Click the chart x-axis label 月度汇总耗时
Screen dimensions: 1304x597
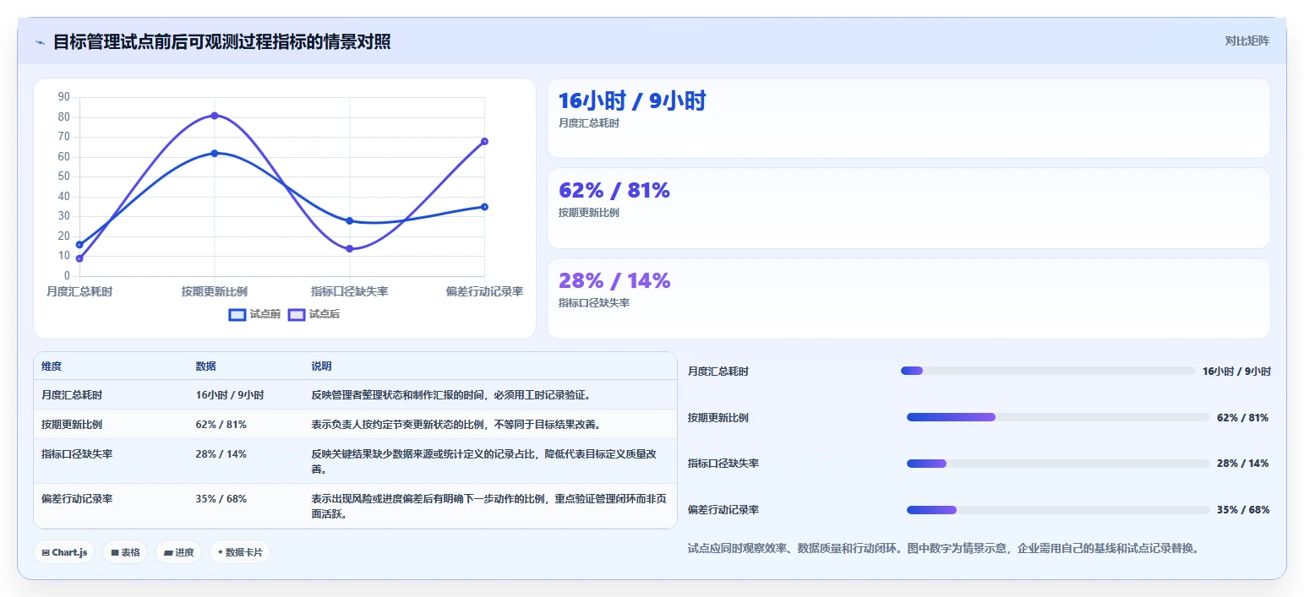[x=79, y=291]
